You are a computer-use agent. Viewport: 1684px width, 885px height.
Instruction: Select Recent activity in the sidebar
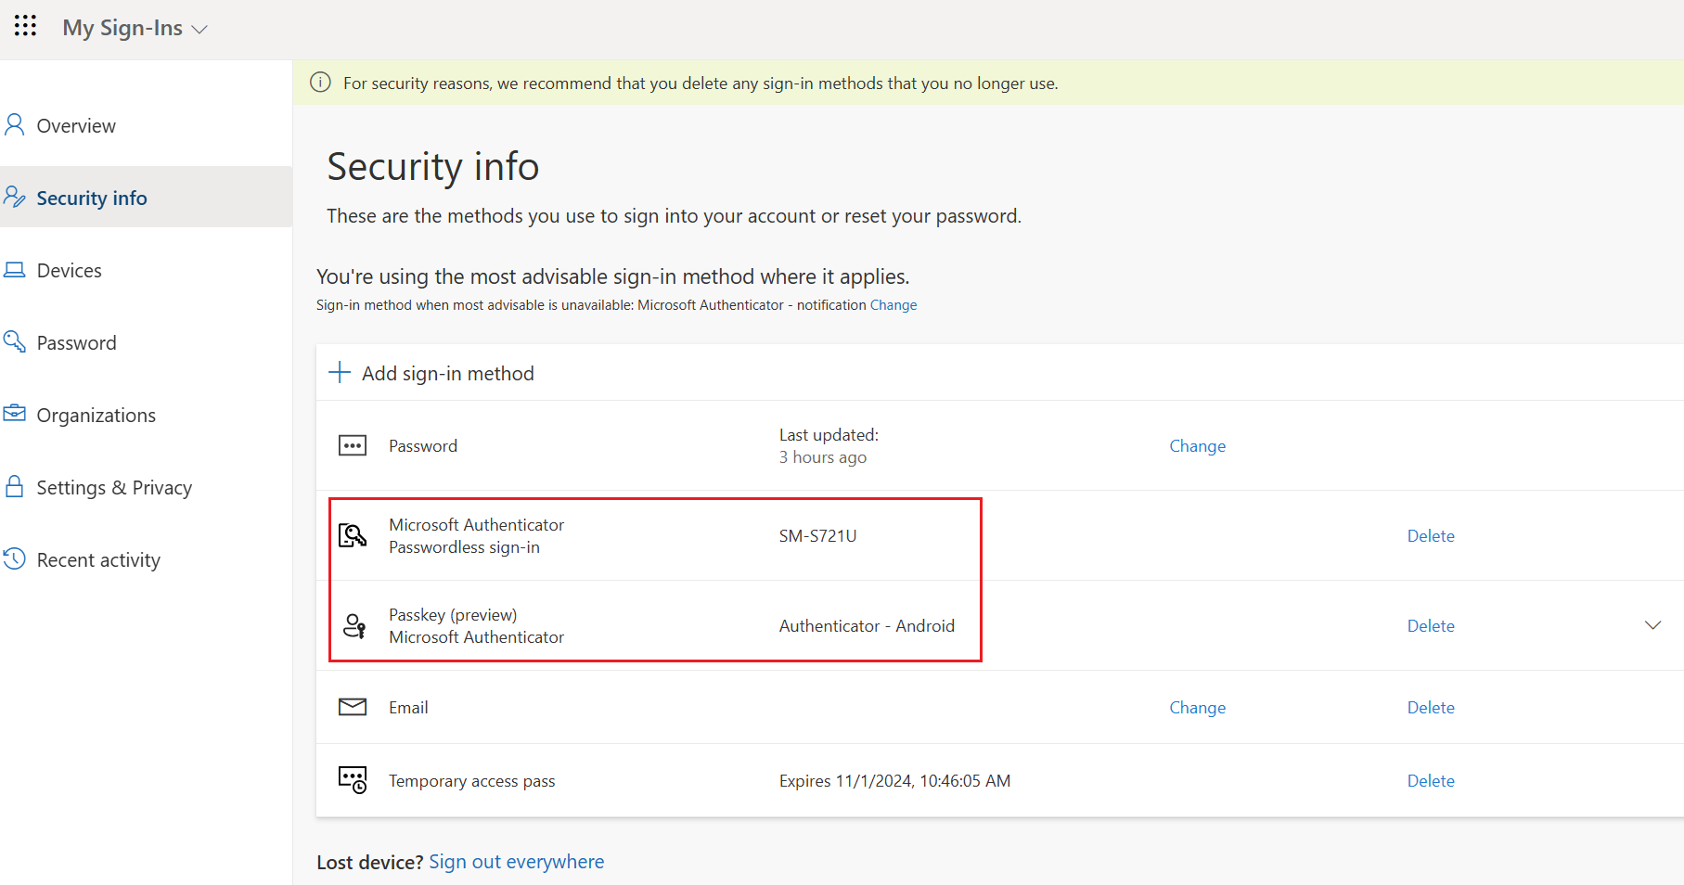click(x=97, y=558)
